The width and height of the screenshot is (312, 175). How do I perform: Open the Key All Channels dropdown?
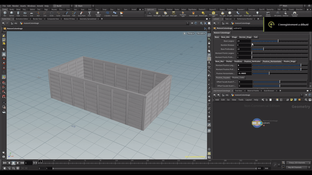coord(298,168)
